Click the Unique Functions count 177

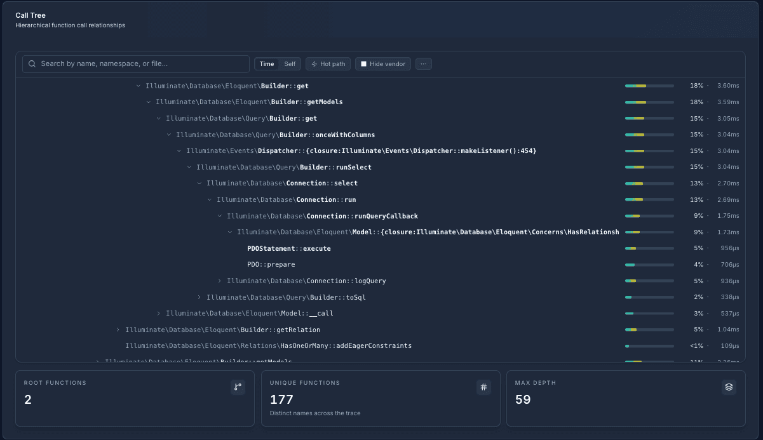point(281,400)
